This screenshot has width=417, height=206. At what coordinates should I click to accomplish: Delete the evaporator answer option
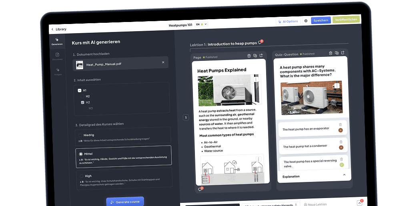click(341, 125)
